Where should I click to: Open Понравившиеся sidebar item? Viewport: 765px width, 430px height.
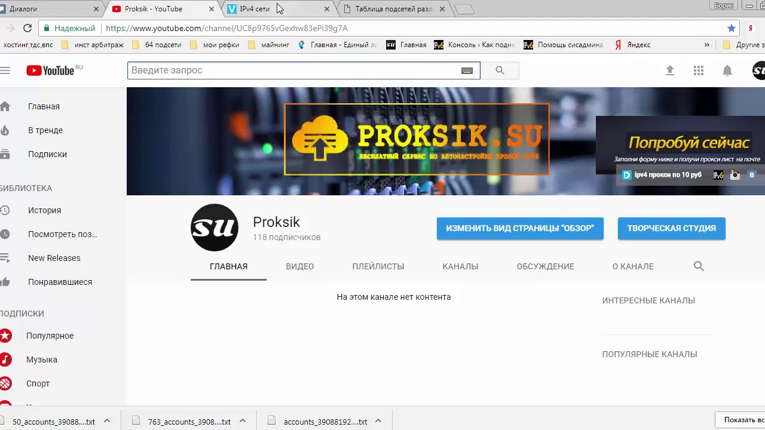[60, 282]
